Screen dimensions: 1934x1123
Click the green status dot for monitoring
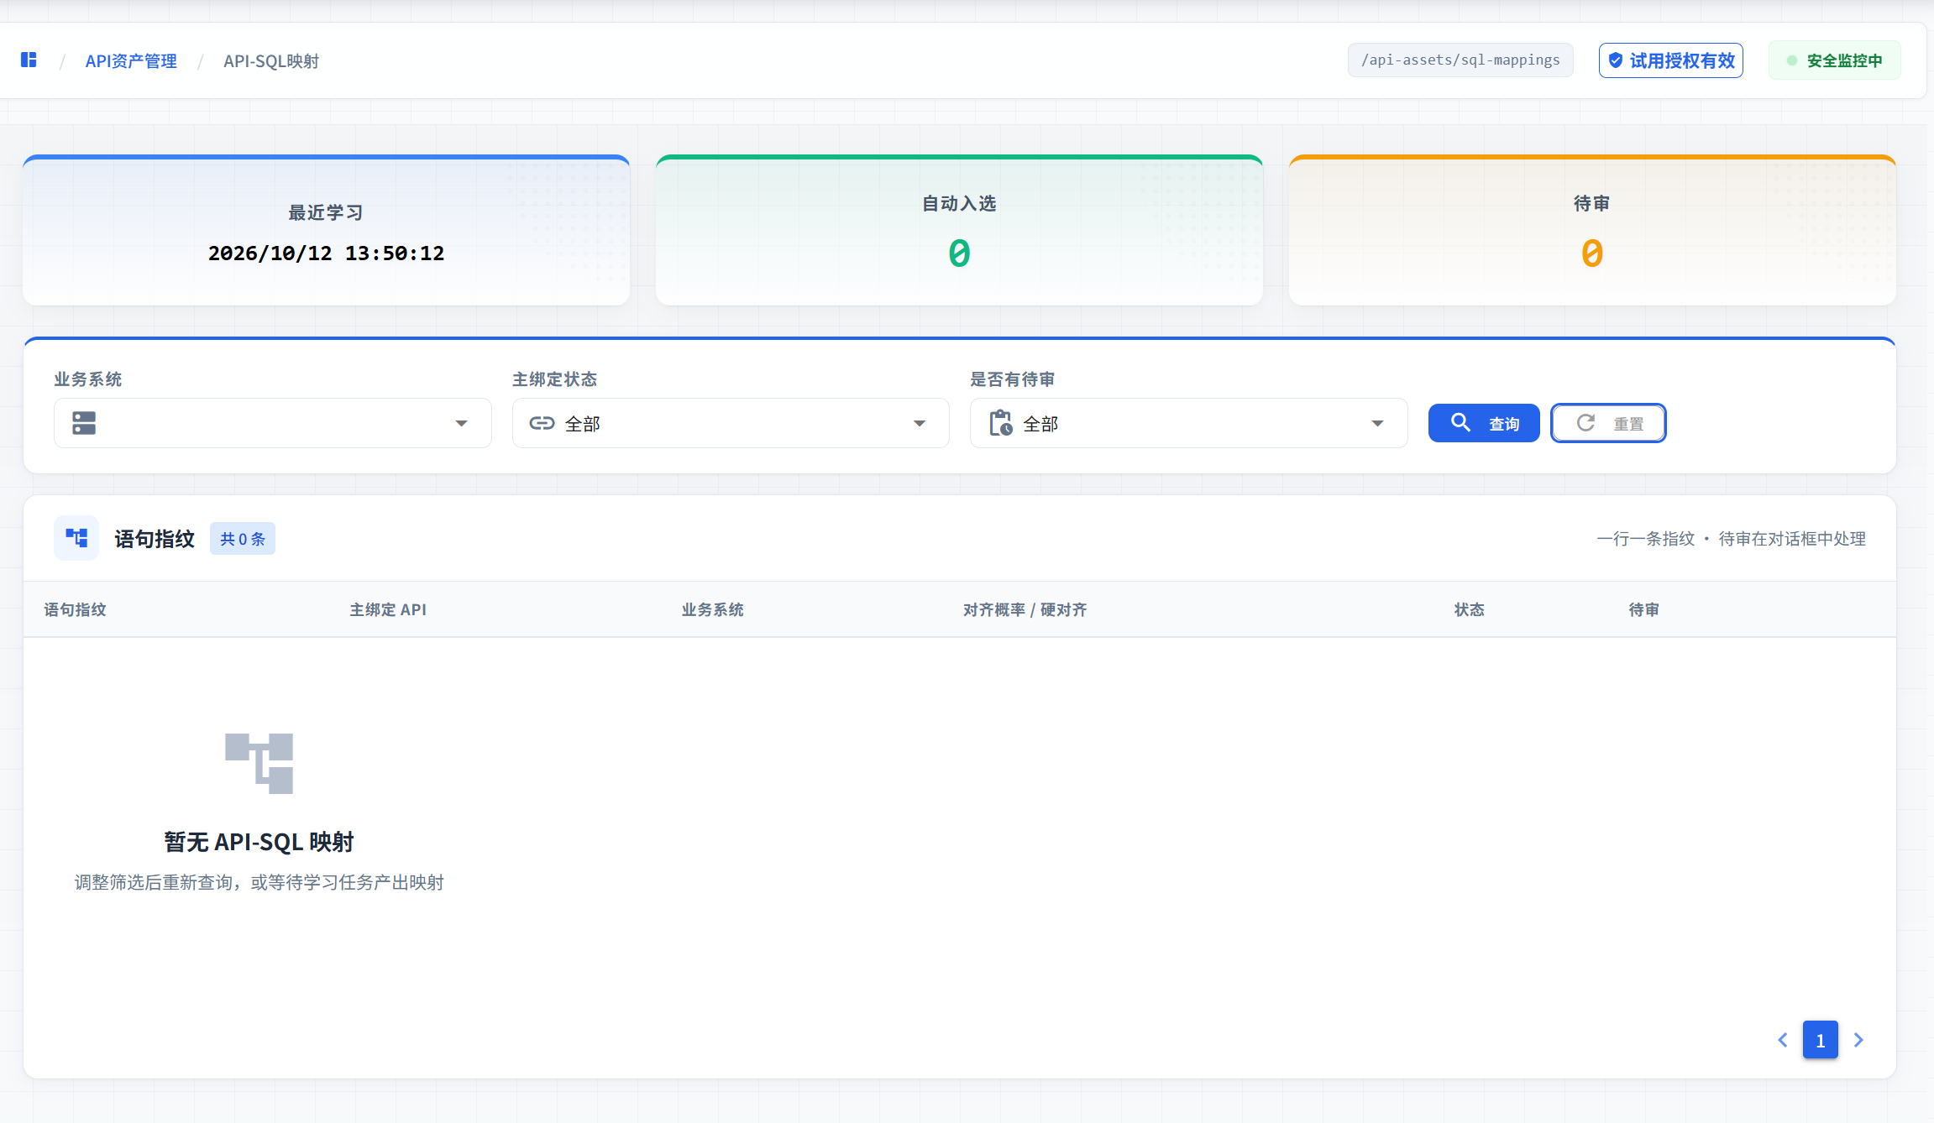1792,60
